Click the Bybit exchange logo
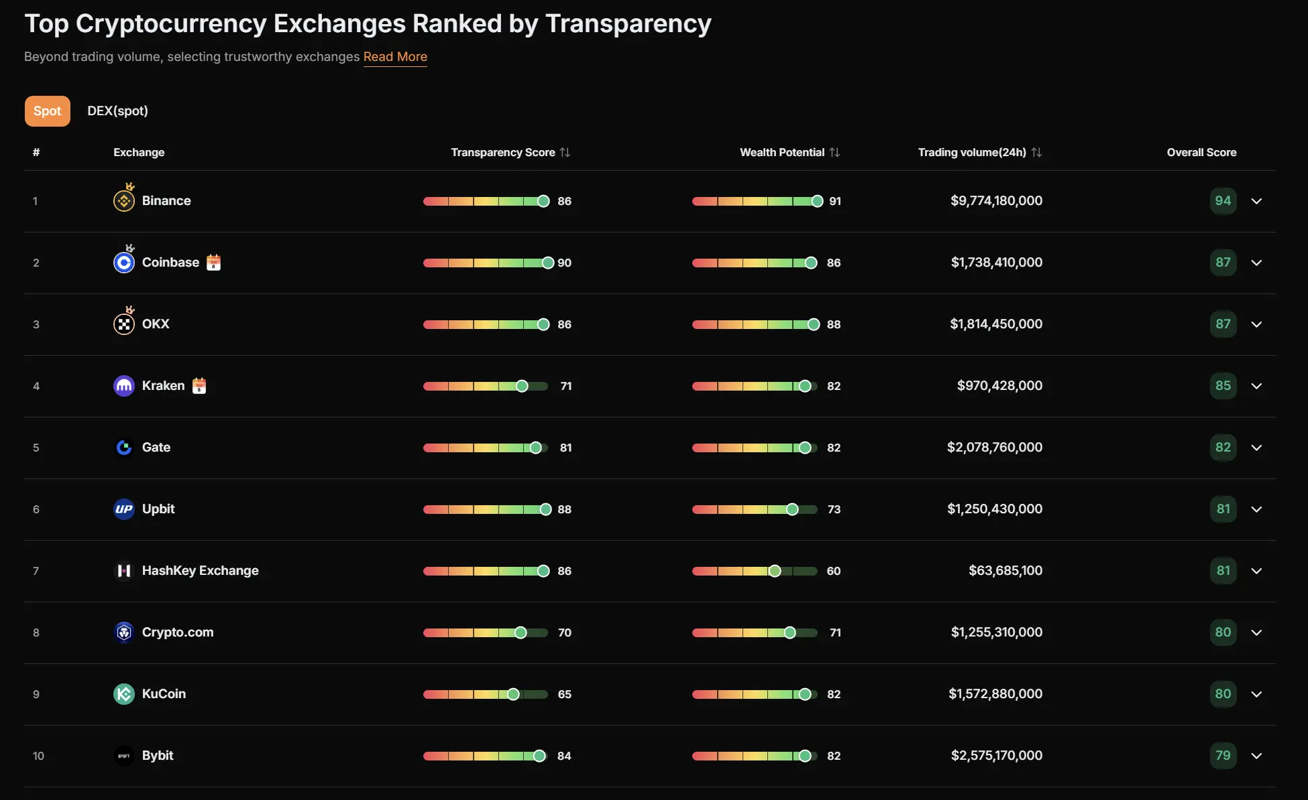 [x=124, y=756]
